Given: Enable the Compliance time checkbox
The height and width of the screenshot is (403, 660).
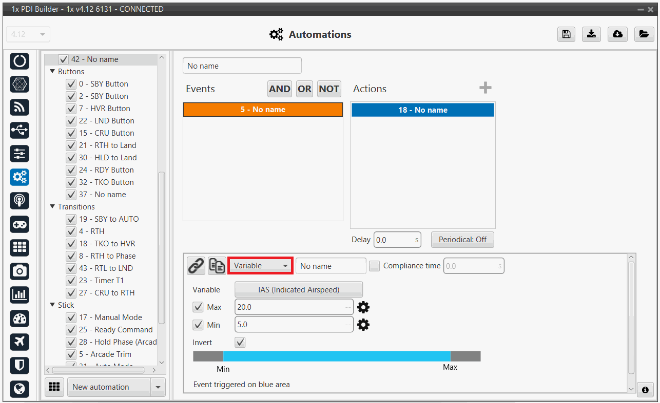Looking at the screenshot, I should click(375, 266).
